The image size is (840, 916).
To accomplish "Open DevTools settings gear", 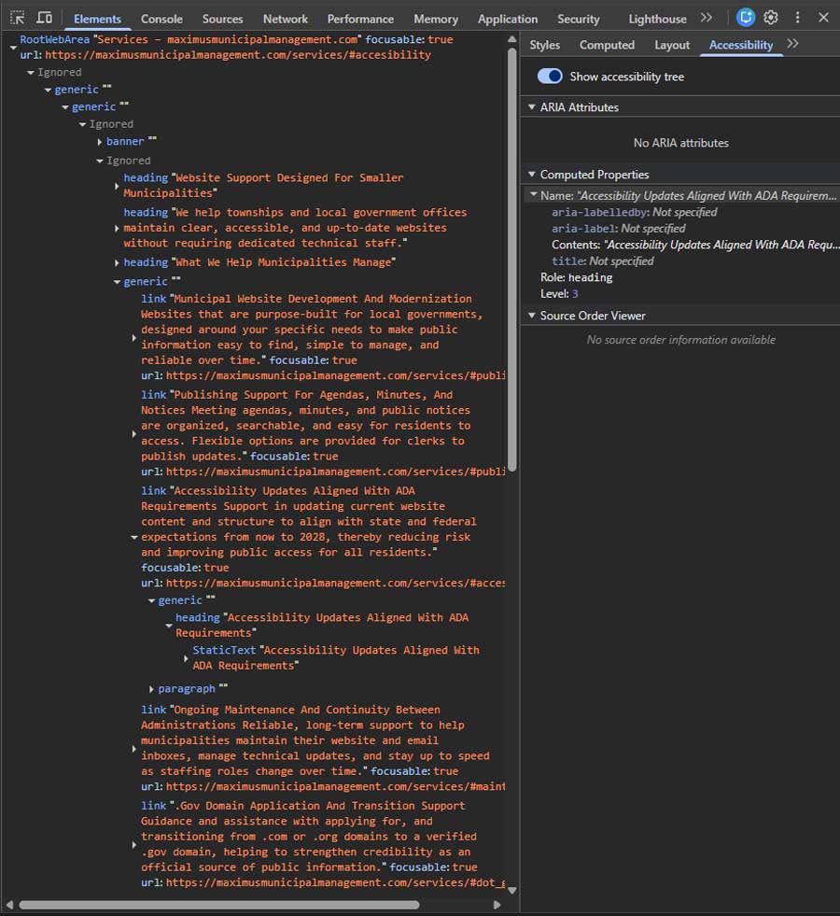I will 771,18.
